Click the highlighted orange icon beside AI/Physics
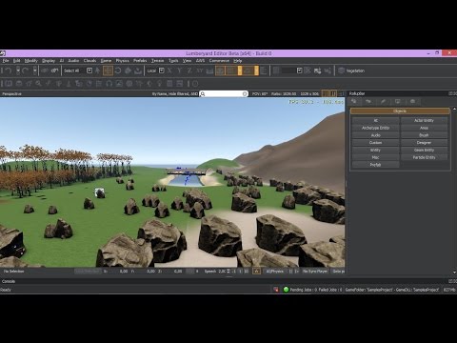The height and width of the screenshot is (343, 457). [x=256, y=272]
